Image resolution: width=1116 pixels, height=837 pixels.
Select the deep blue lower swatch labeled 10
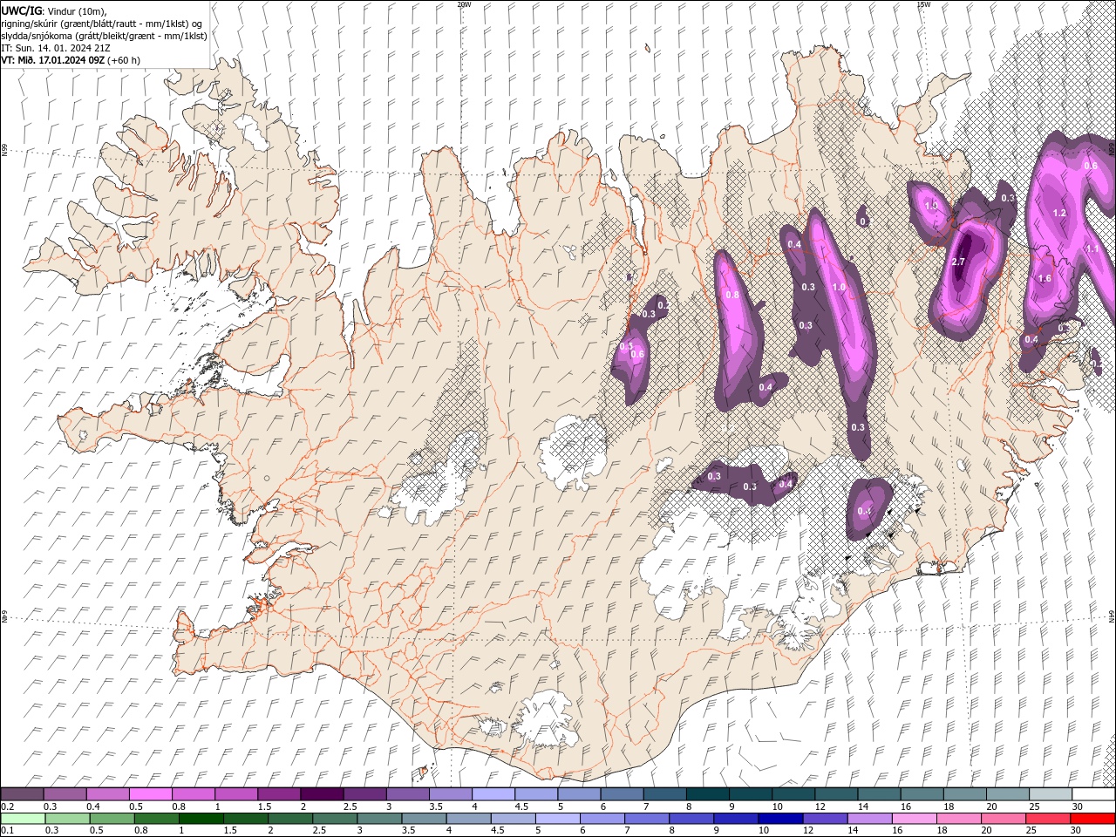pos(780,819)
